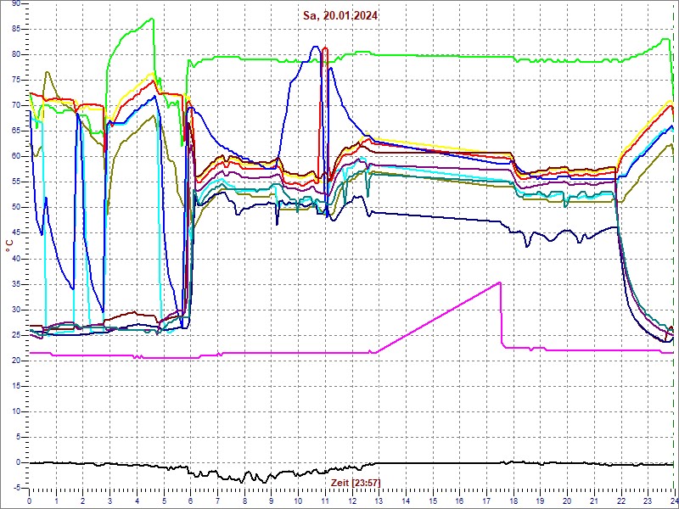Click x-axis hour label '12'
This screenshot has height=509, width=679.
[352, 501]
